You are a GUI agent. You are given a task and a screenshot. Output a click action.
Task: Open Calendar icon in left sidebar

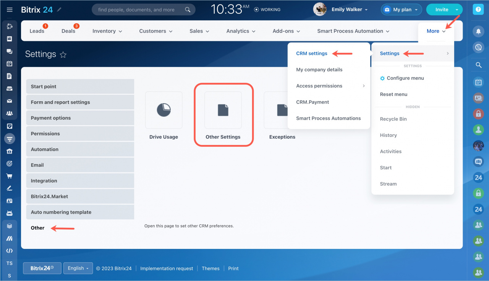point(10,64)
